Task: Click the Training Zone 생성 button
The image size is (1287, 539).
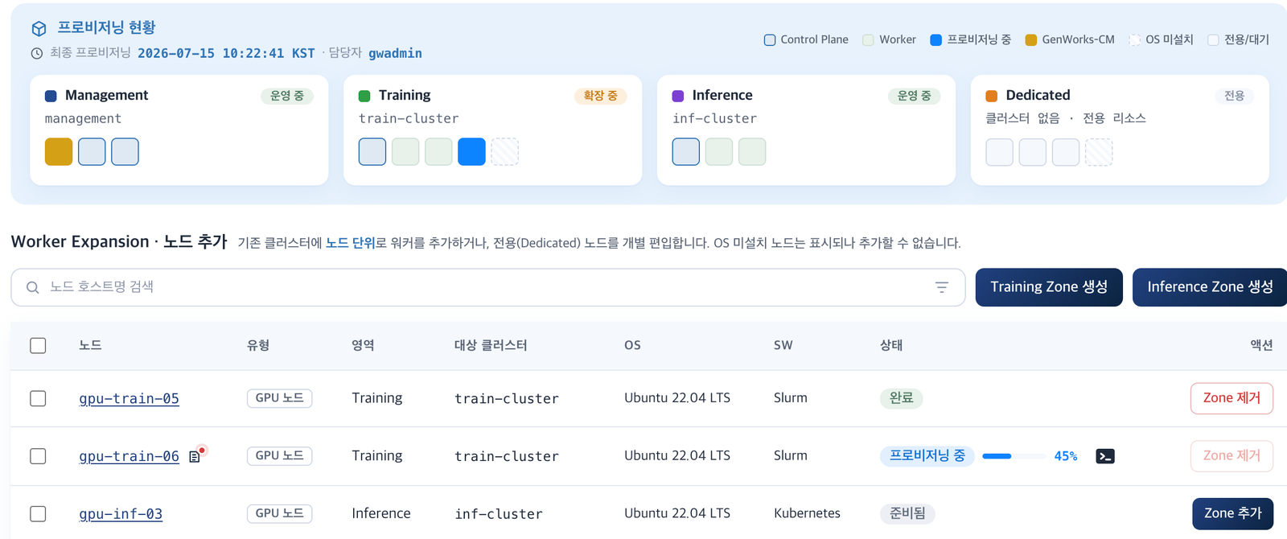Action: (x=1049, y=287)
